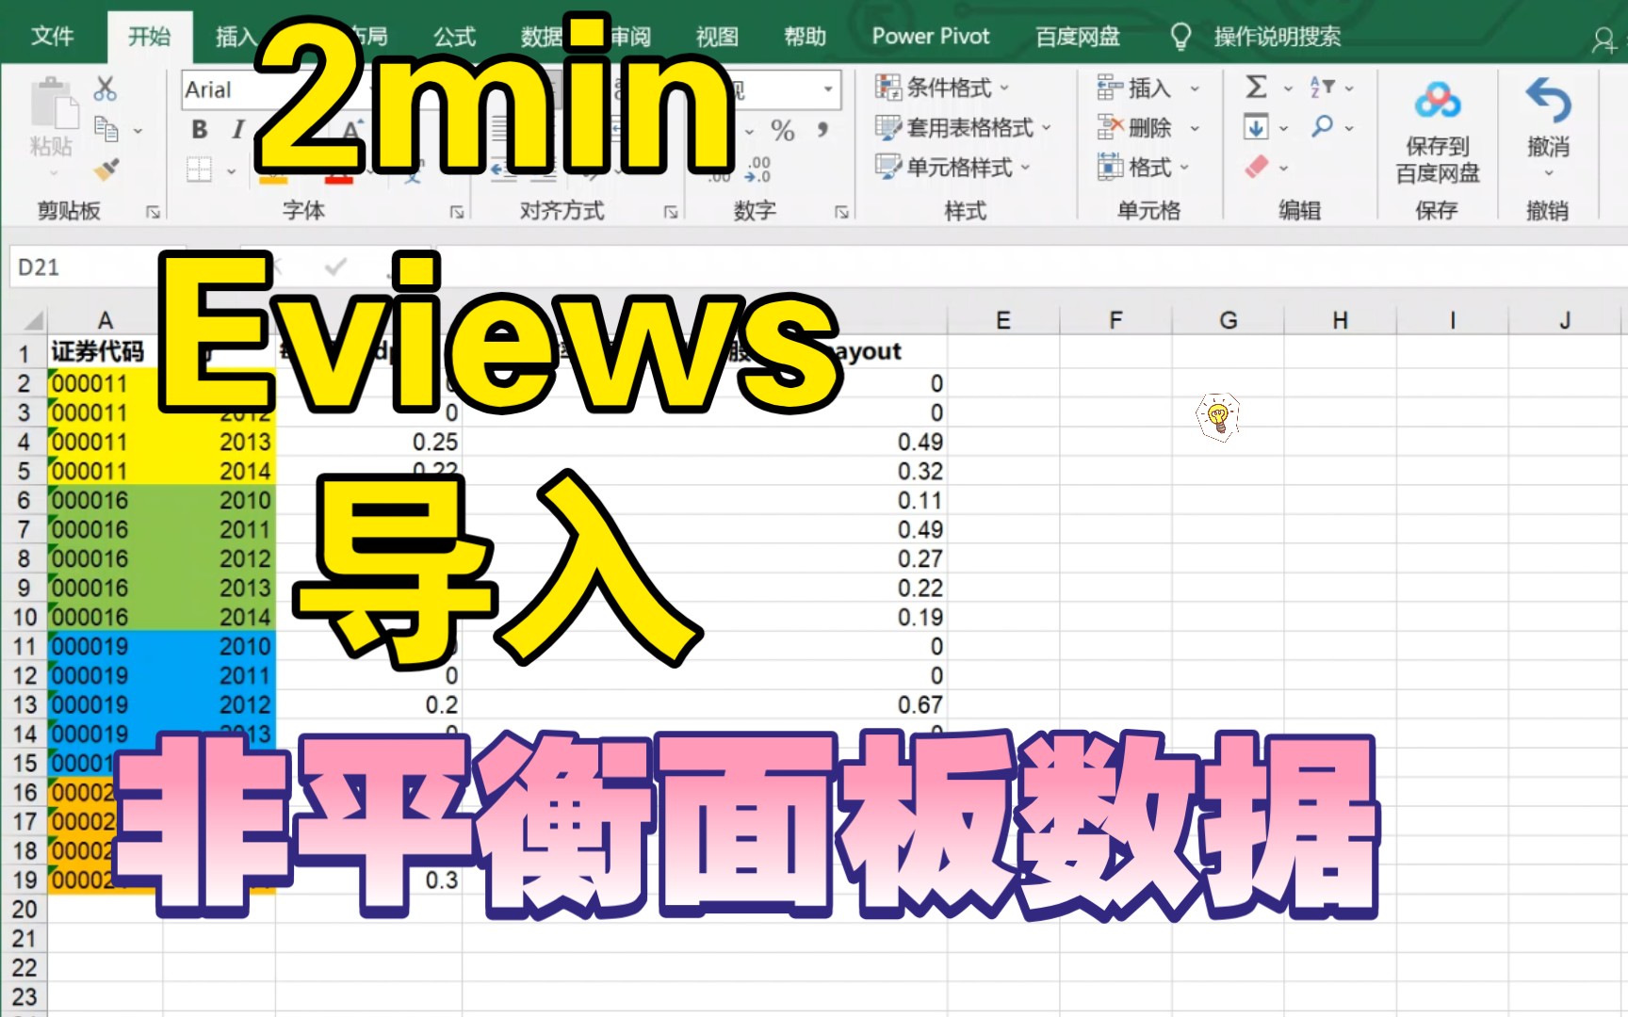
Task: Click the Fill down arrow icon
Action: [1256, 126]
